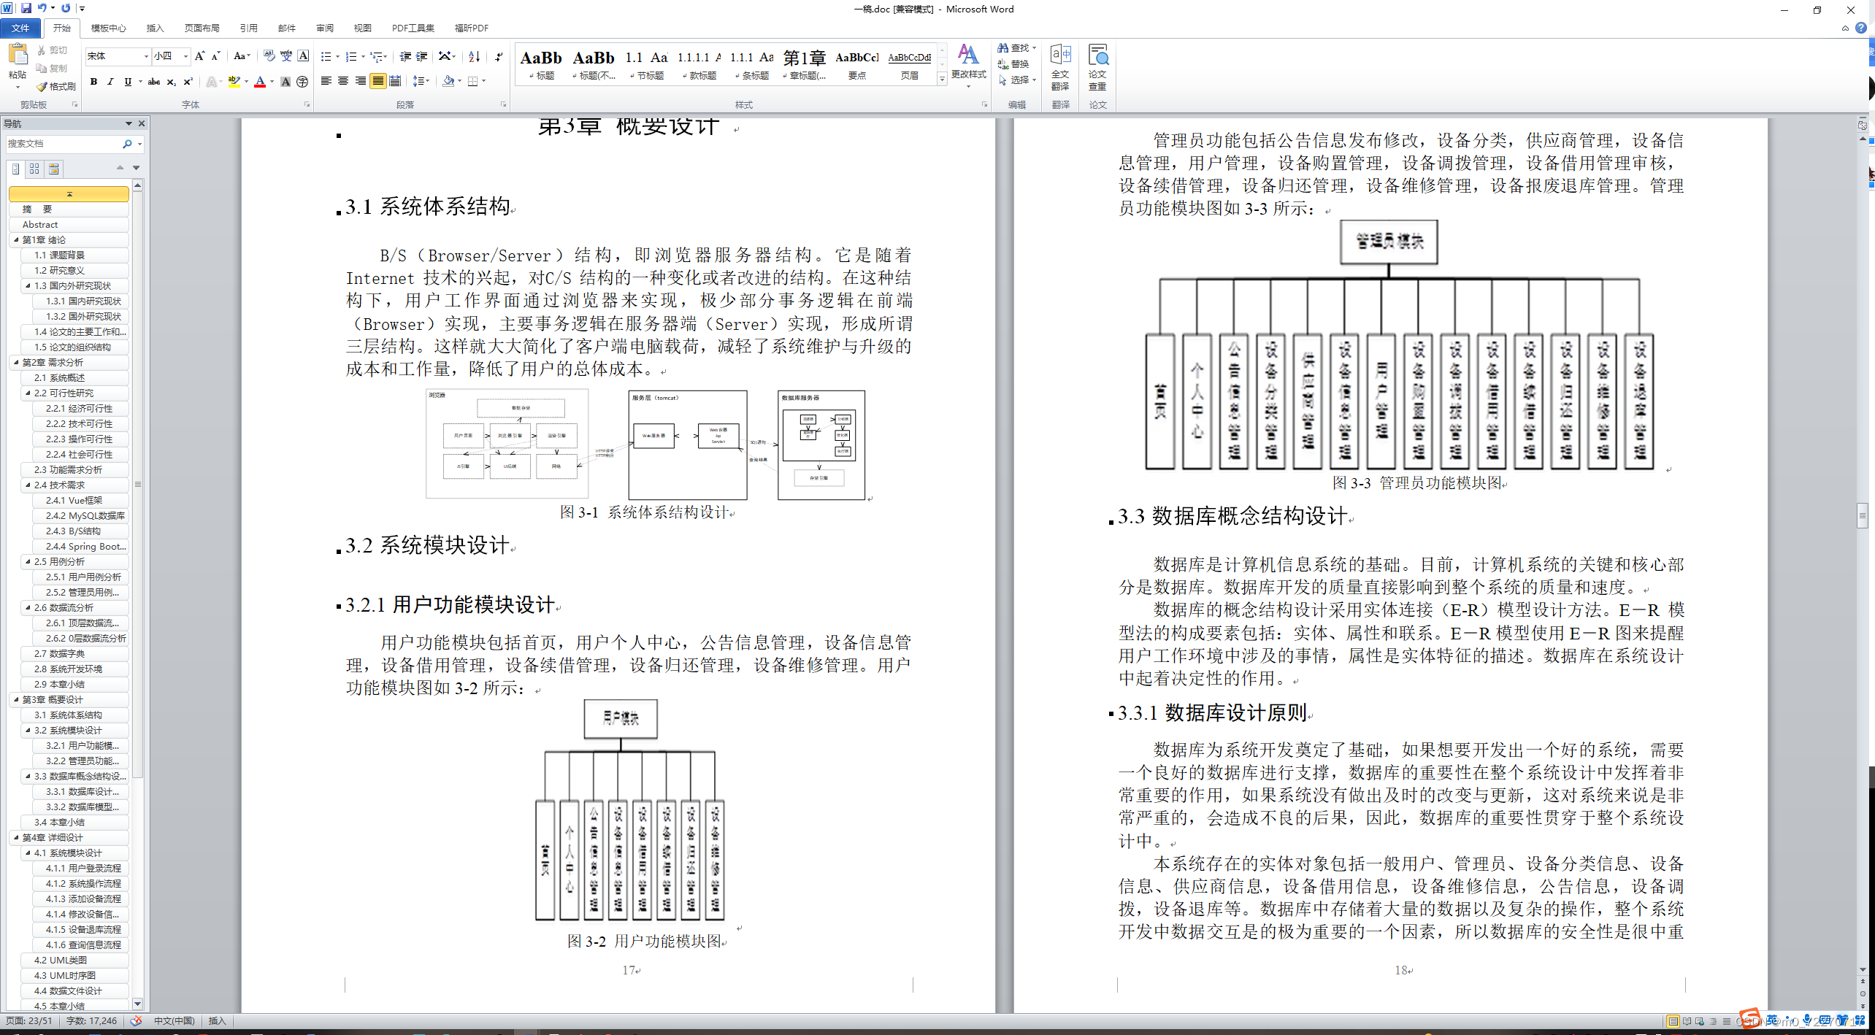Apply strikethrough formatting to text
The width and height of the screenshot is (1875, 1035).
(153, 82)
